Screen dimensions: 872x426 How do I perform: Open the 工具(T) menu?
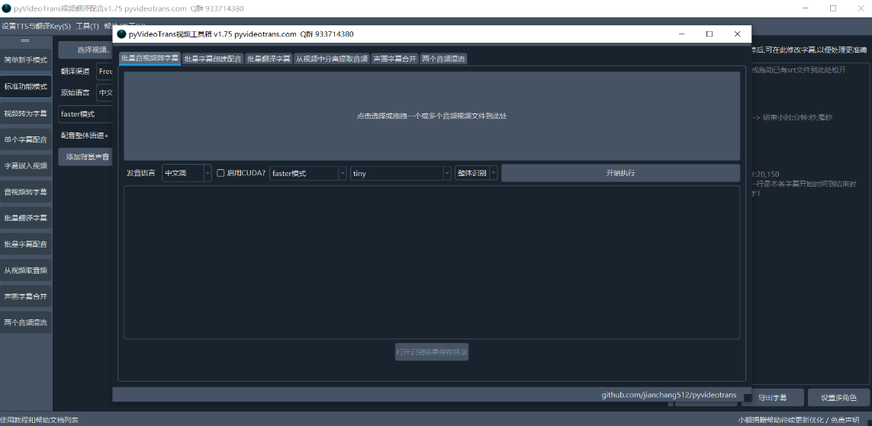[87, 26]
